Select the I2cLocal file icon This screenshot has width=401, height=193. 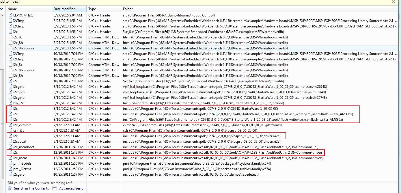pyautogui.click(x=10, y=141)
